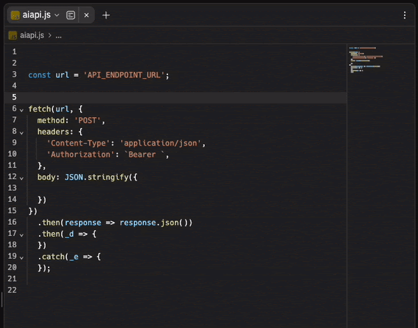The image size is (418, 328).
Task: Click the aiapi.js file icon in tab
Action: coord(15,15)
